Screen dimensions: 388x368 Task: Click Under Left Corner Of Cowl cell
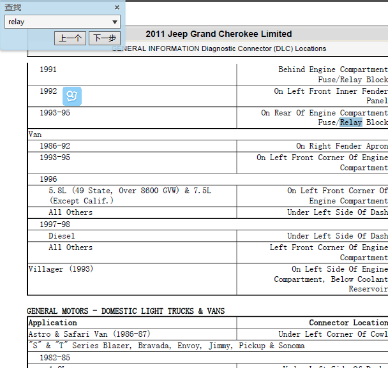(333, 334)
